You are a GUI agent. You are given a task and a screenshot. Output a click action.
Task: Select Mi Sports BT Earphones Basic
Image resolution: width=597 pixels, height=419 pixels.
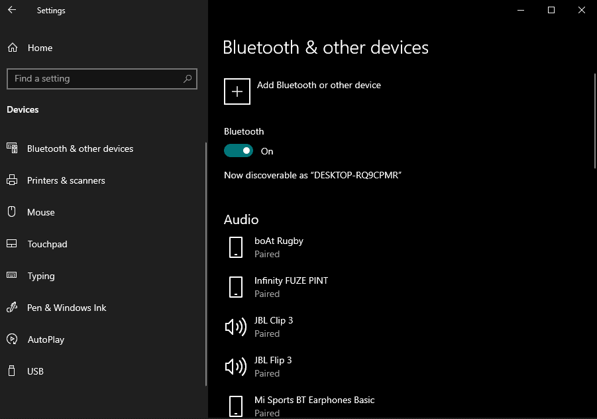[x=314, y=406]
